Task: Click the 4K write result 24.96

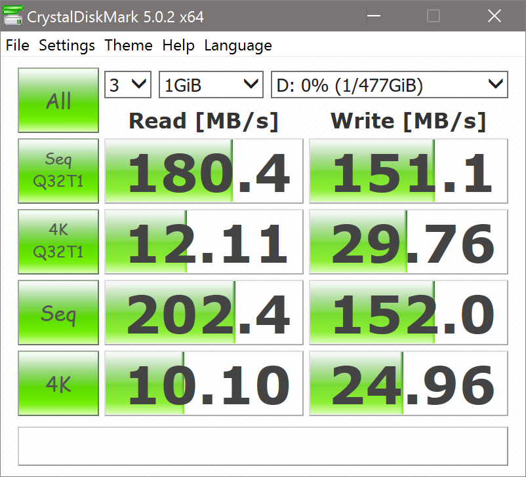Action: pyautogui.click(x=409, y=383)
